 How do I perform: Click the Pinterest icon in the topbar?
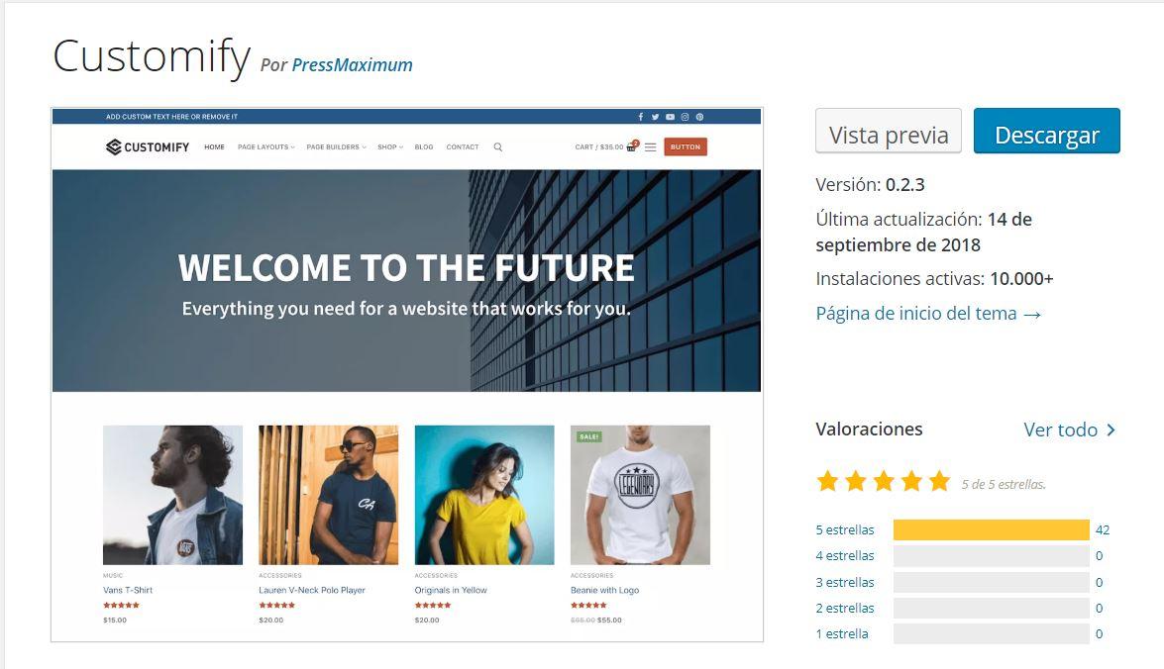click(x=700, y=117)
